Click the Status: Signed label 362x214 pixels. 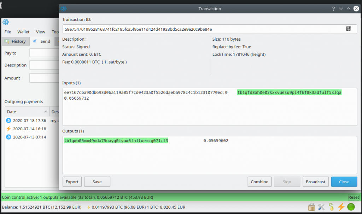tap(76, 47)
